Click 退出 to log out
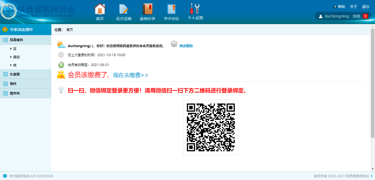Screen dimensions: 375x180 [366, 7]
